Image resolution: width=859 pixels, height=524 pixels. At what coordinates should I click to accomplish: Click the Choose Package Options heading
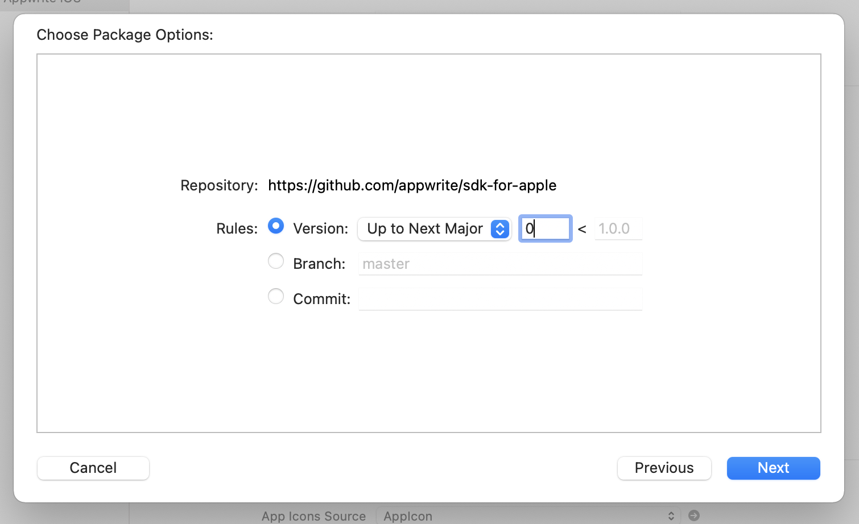(125, 35)
